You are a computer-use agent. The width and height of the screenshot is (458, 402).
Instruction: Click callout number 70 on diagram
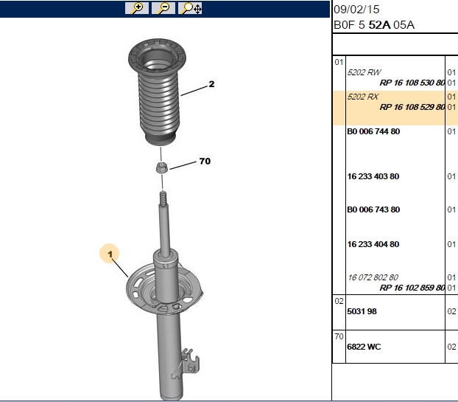pyautogui.click(x=205, y=162)
